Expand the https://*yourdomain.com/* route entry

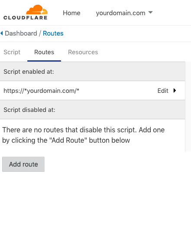[x=92, y=91]
